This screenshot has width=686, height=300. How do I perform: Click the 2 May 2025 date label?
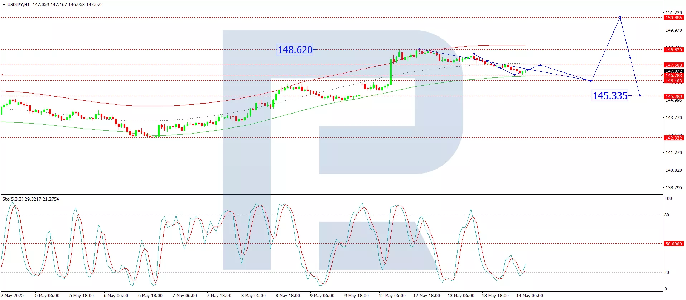point(14,295)
